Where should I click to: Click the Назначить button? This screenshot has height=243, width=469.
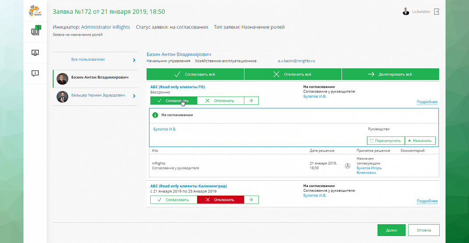[420, 140]
